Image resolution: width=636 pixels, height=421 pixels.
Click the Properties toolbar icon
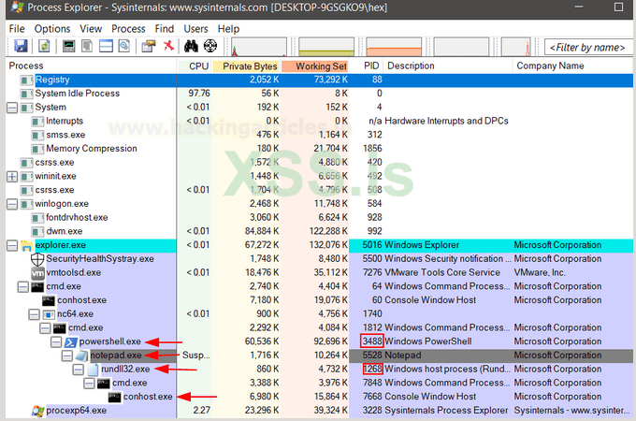click(148, 46)
